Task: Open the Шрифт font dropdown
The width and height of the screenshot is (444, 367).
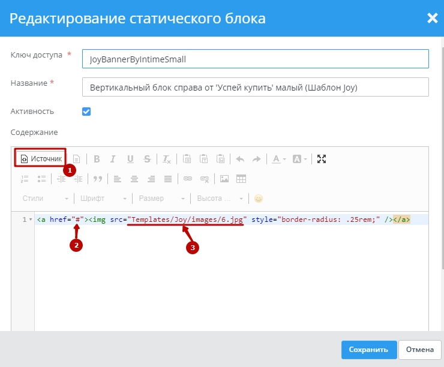Action: pos(103,198)
